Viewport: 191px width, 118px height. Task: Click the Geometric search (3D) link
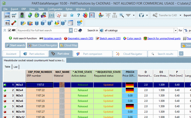tap(80, 38)
